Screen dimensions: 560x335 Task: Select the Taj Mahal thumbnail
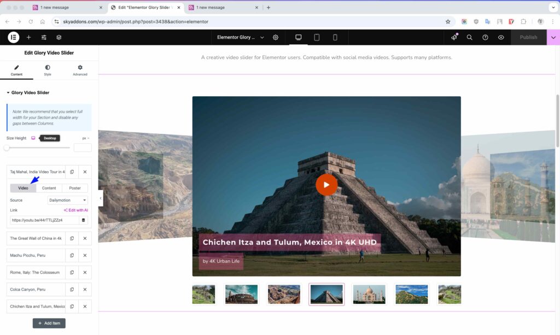coord(369,295)
